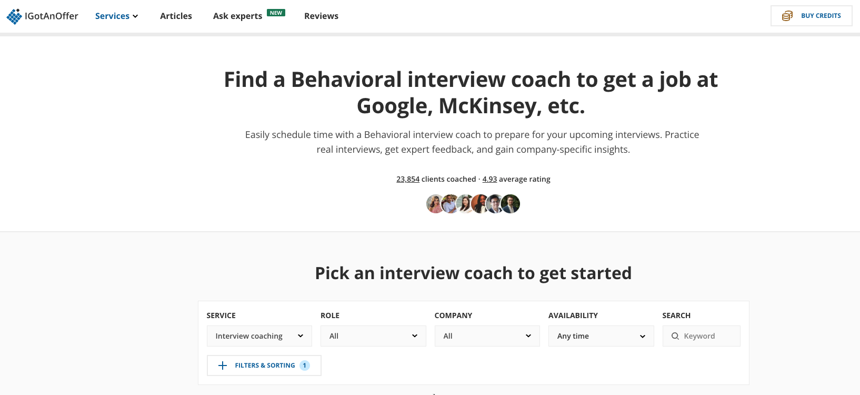Open the Reviews page
The width and height of the screenshot is (860, 395).
(321, 16)
